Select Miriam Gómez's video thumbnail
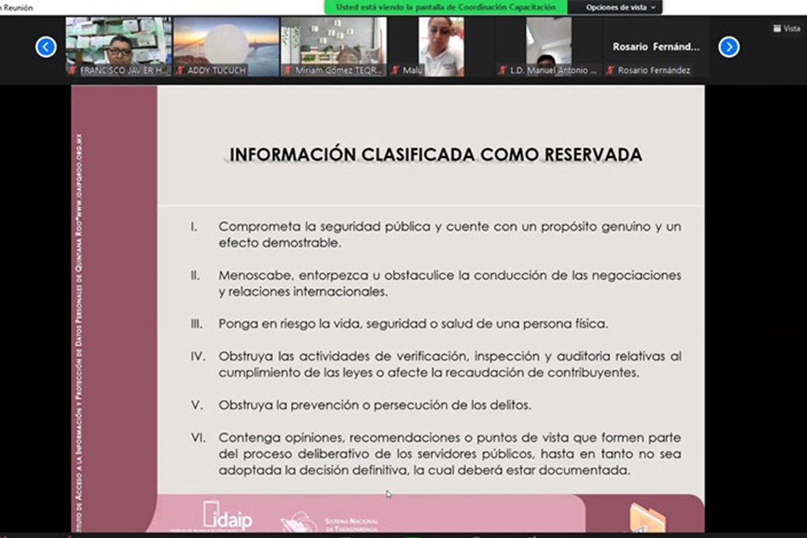The height and width of the screenshot is (538, 807). tap(334, 42)
